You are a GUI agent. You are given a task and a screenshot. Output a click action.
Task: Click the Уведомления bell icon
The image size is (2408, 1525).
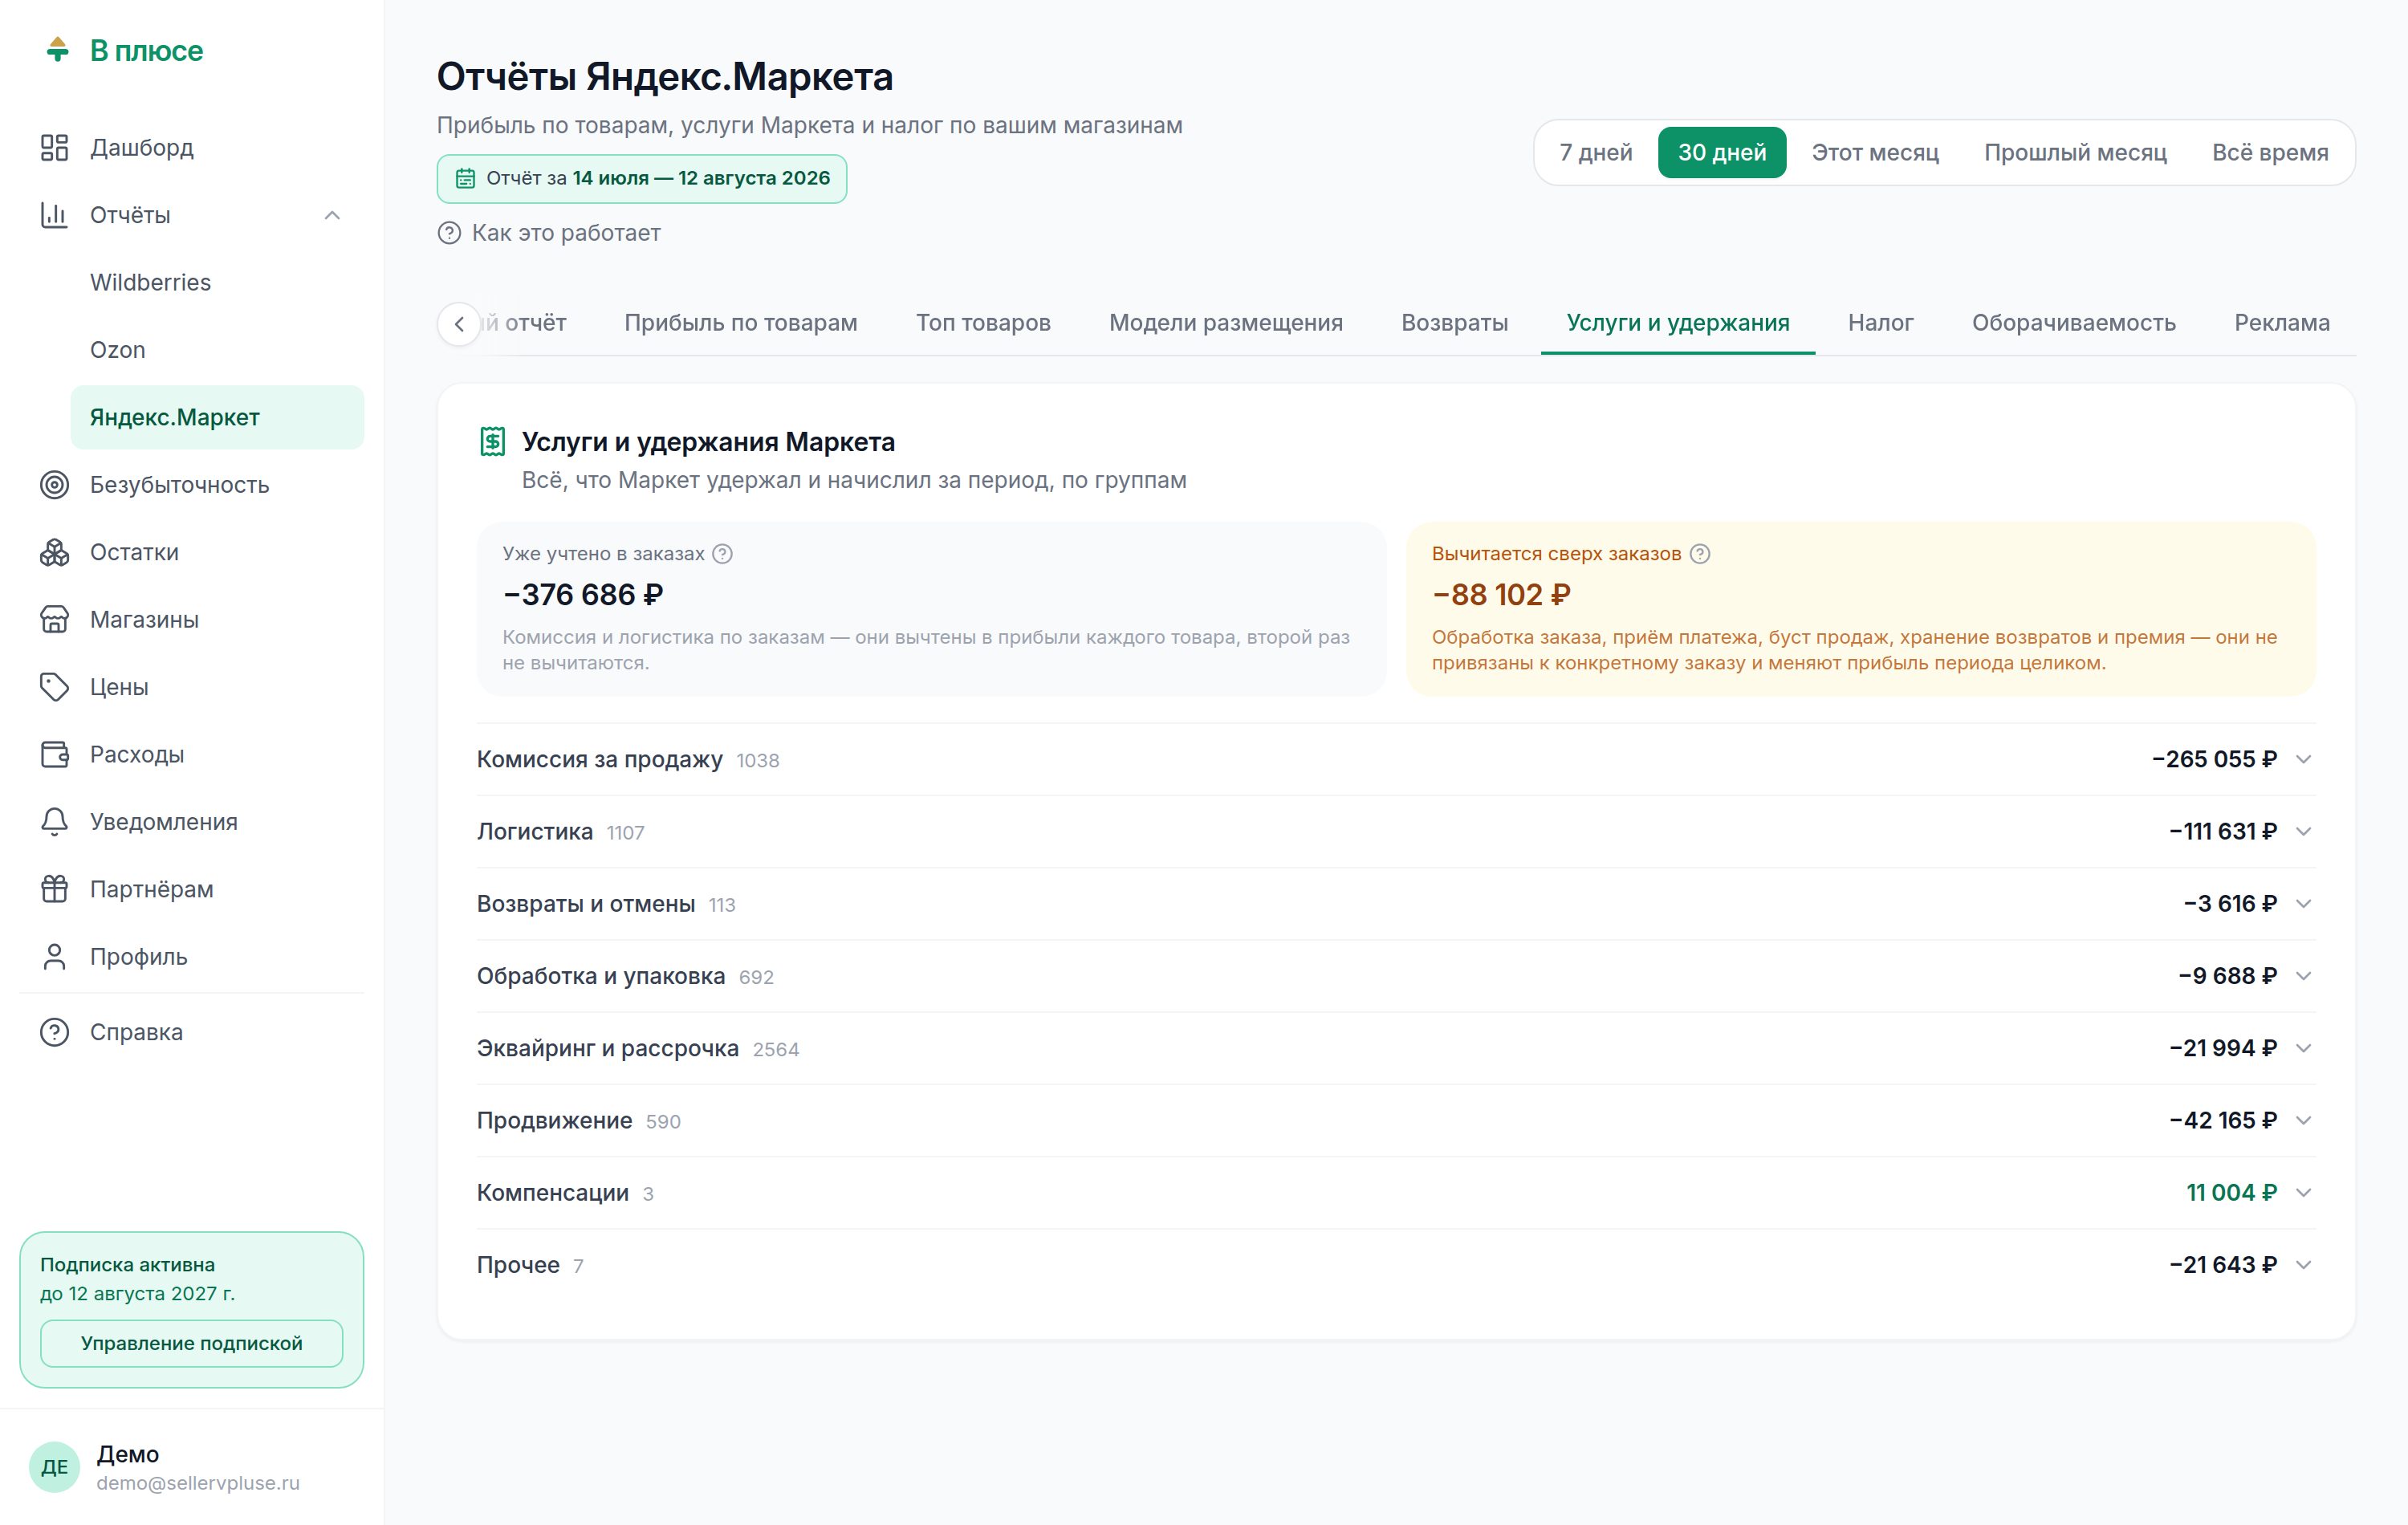(54, 822)
